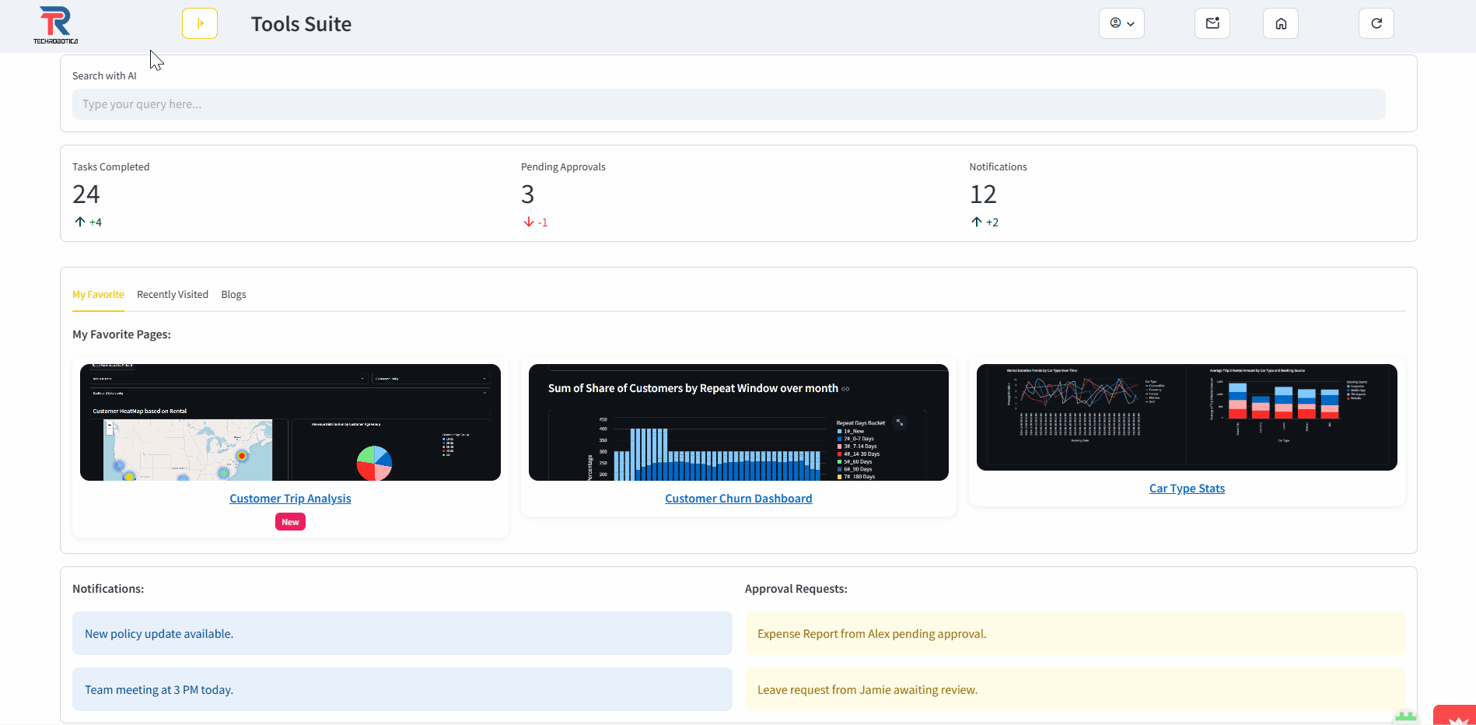1476x725 pixels.
Task: Click the Customer Trip Analysis heatmap thumbnail
Action: (290, 422)
